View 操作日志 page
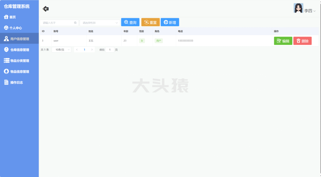The height and width of the screenshot is (177, 321). coord(19,82)
